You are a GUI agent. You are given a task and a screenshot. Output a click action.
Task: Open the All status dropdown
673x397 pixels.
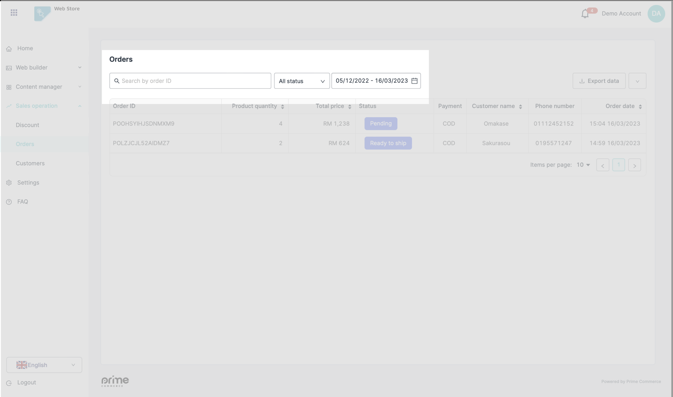pyautogui.click(x=302, y=81)
